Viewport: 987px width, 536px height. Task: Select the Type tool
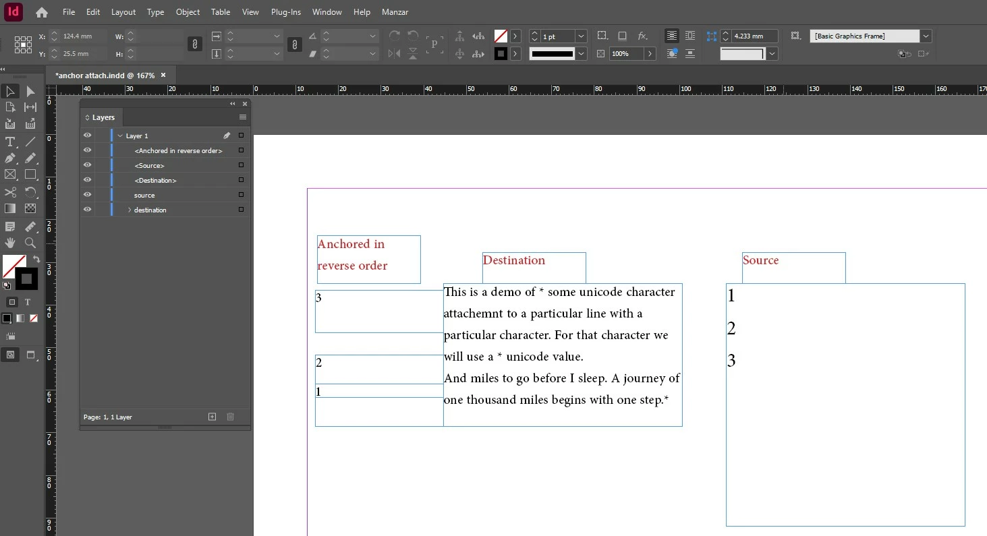[x=10, y=142]
